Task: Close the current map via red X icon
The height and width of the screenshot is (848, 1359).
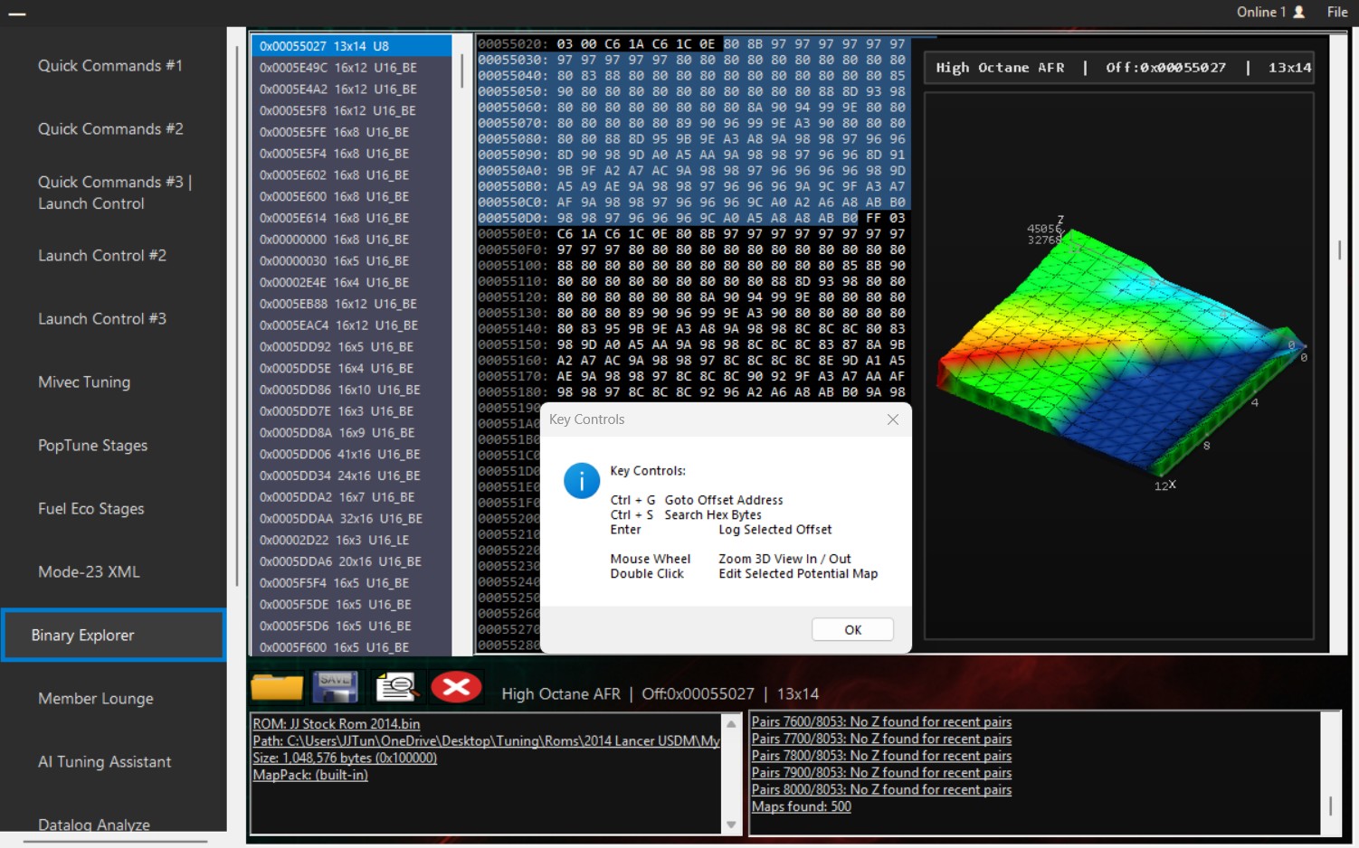Action: click(457, 687)
